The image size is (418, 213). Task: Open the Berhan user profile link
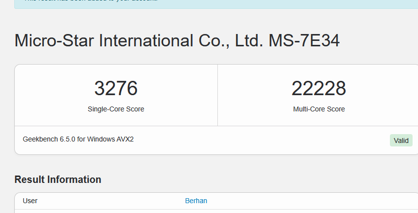pos(196,201)
